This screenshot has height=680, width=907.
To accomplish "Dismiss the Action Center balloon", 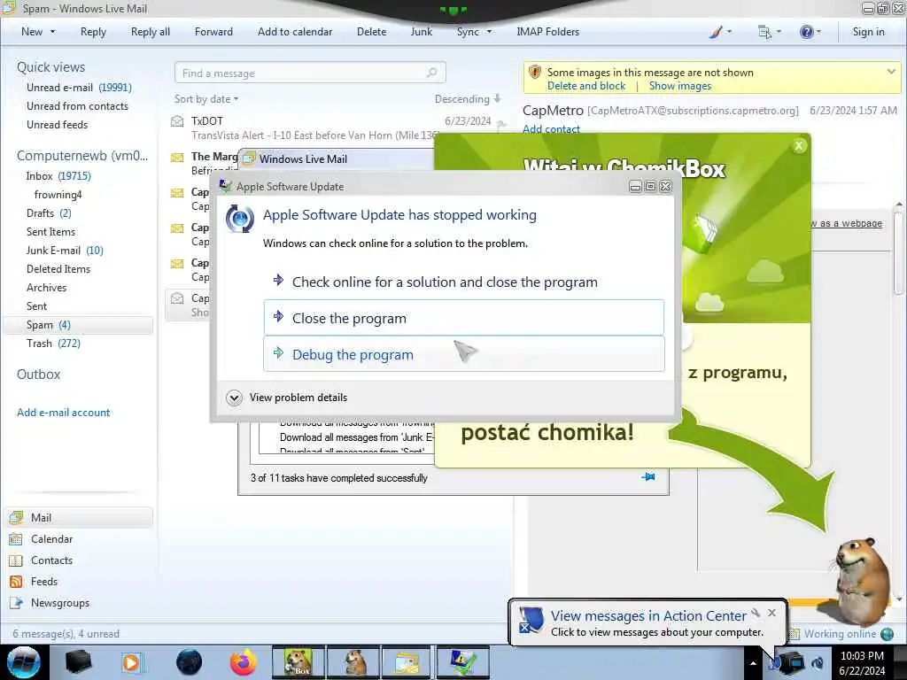I will tap(771, 613).
